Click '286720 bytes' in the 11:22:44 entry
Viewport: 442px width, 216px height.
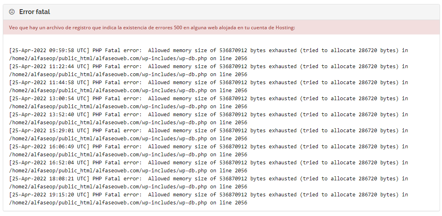pos(377,67)
